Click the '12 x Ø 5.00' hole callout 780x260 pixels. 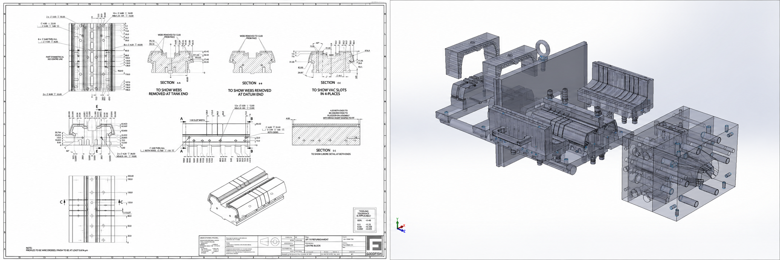click(x=245, y=107)
